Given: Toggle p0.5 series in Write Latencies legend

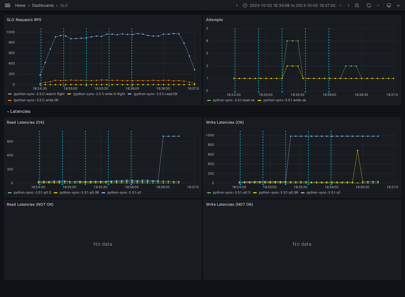Looking at the screenshot, I should point(232,193).
